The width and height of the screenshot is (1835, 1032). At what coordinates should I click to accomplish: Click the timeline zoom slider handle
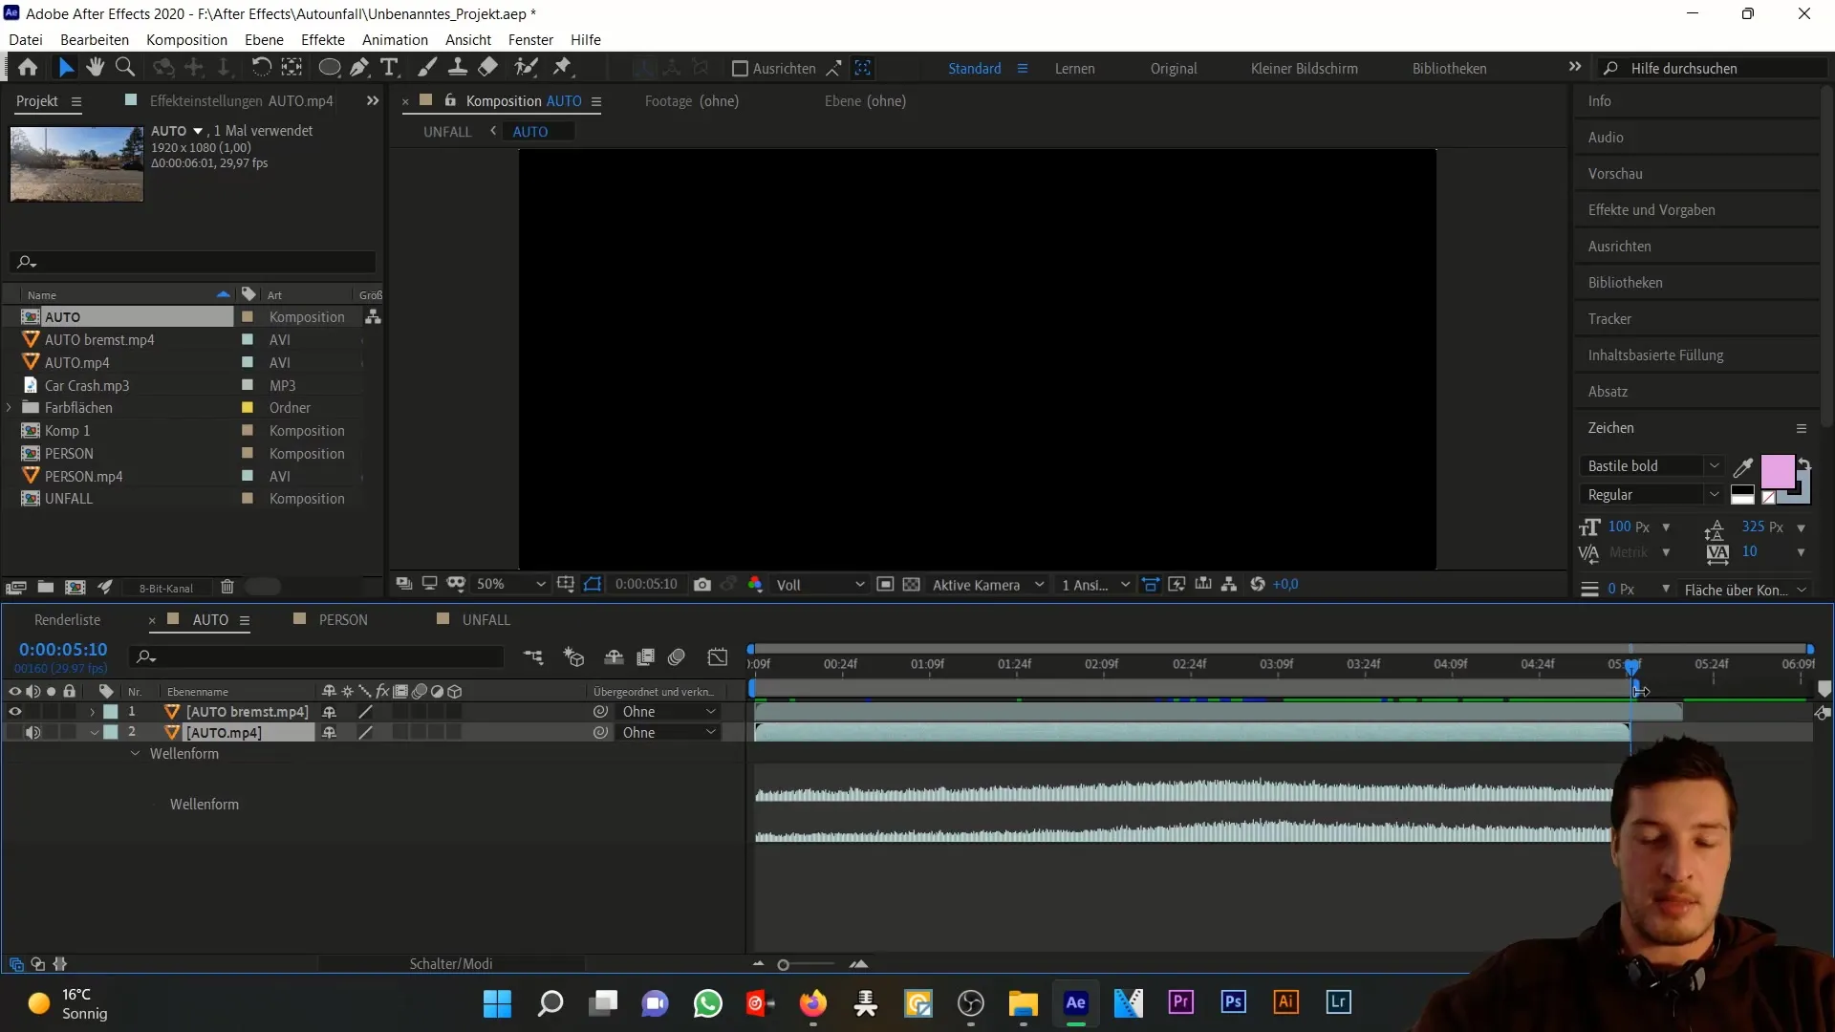pyautogui.click(x=783, y=965)
